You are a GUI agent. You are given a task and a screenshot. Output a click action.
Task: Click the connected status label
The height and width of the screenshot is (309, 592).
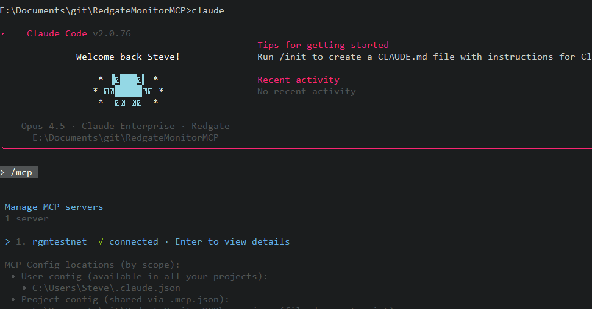tap(134, 241)
